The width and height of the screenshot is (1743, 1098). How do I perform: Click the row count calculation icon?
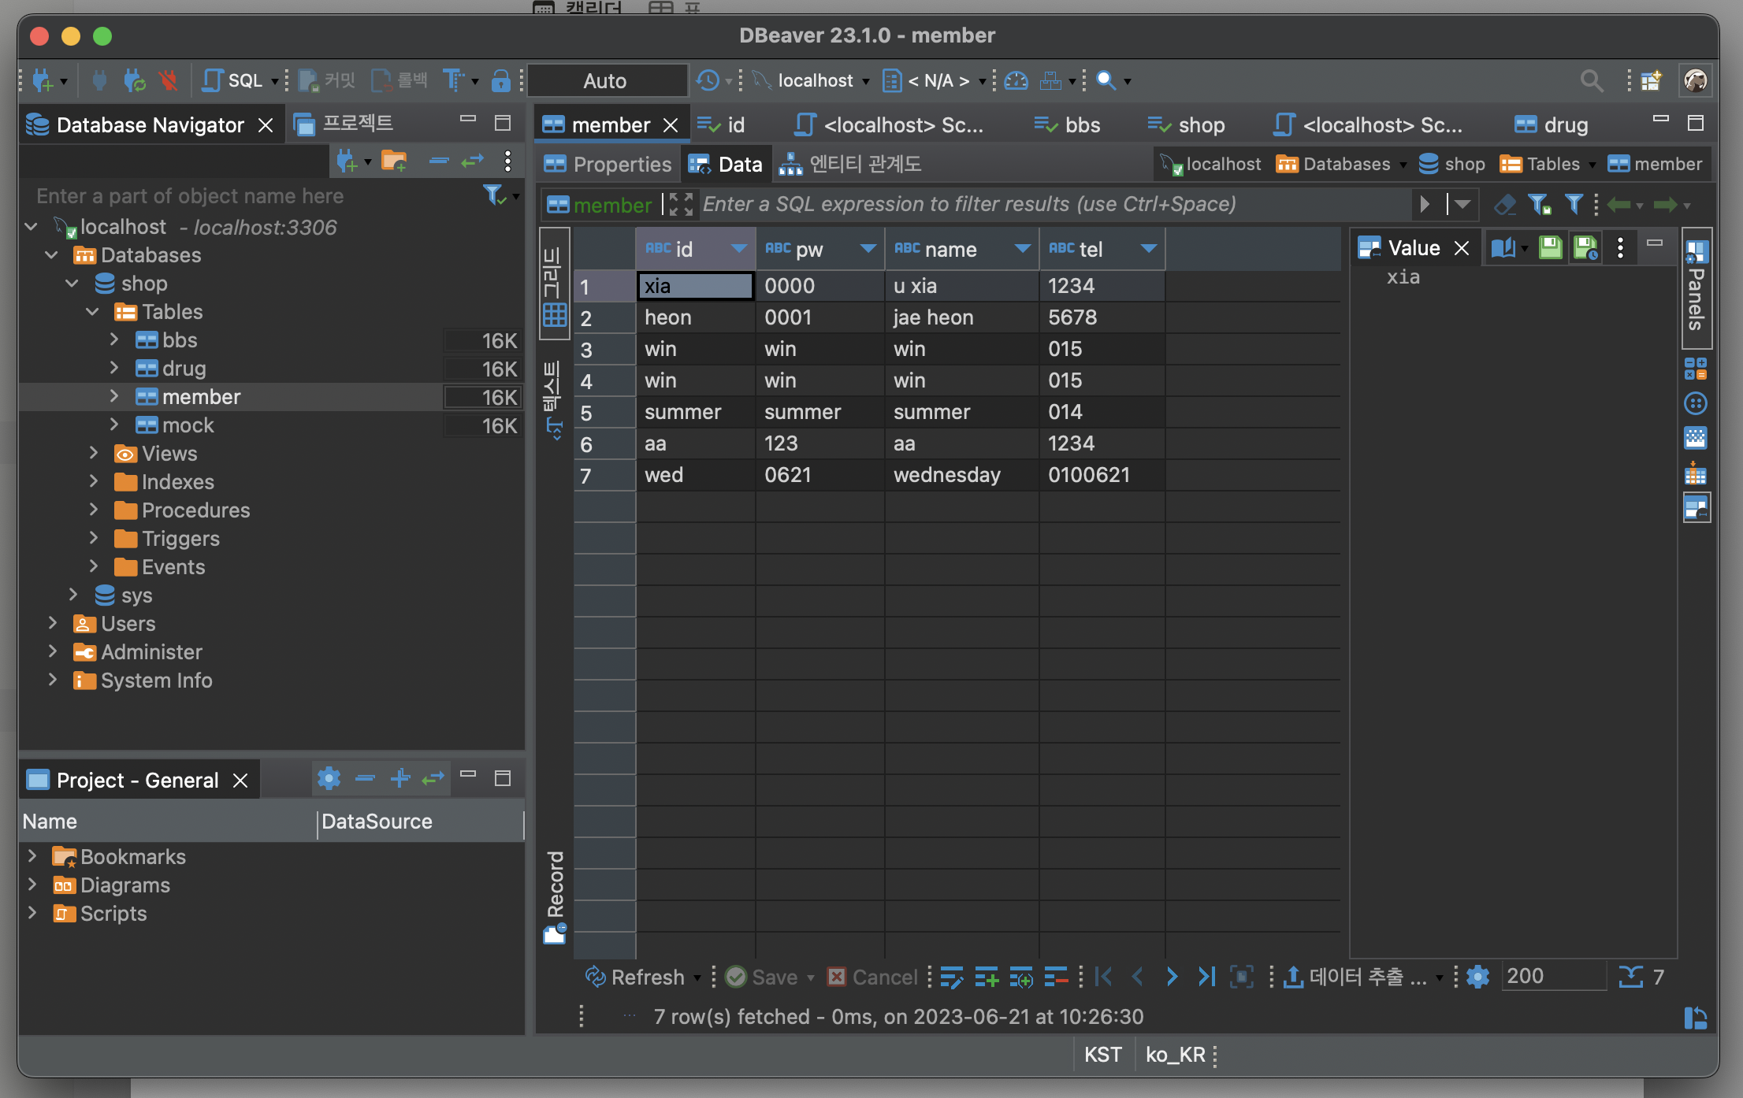click(x=1630, y=977)
